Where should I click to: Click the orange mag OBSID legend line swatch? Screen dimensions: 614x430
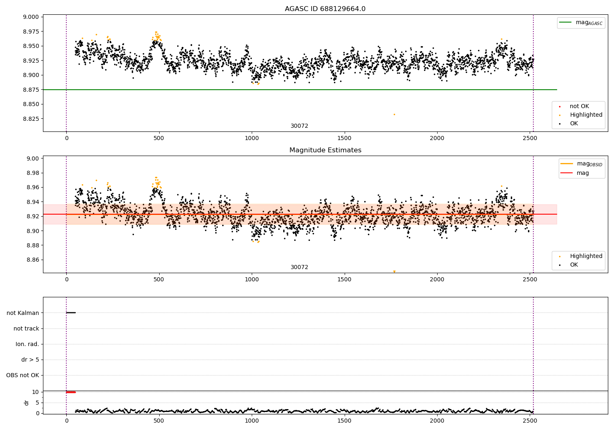point(567,164)
